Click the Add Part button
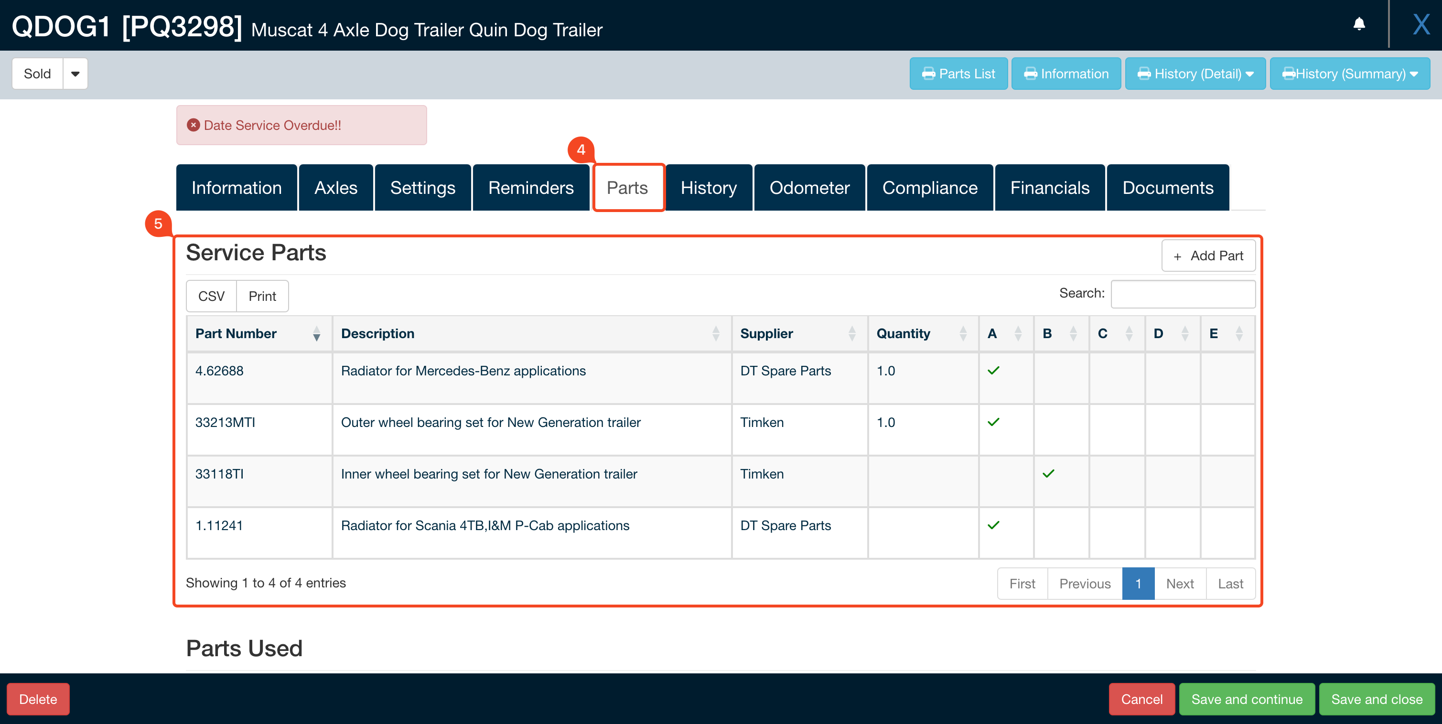The height and width of the screenshot is (724, 1442). pyautogui.click(x=1208, y=256)
